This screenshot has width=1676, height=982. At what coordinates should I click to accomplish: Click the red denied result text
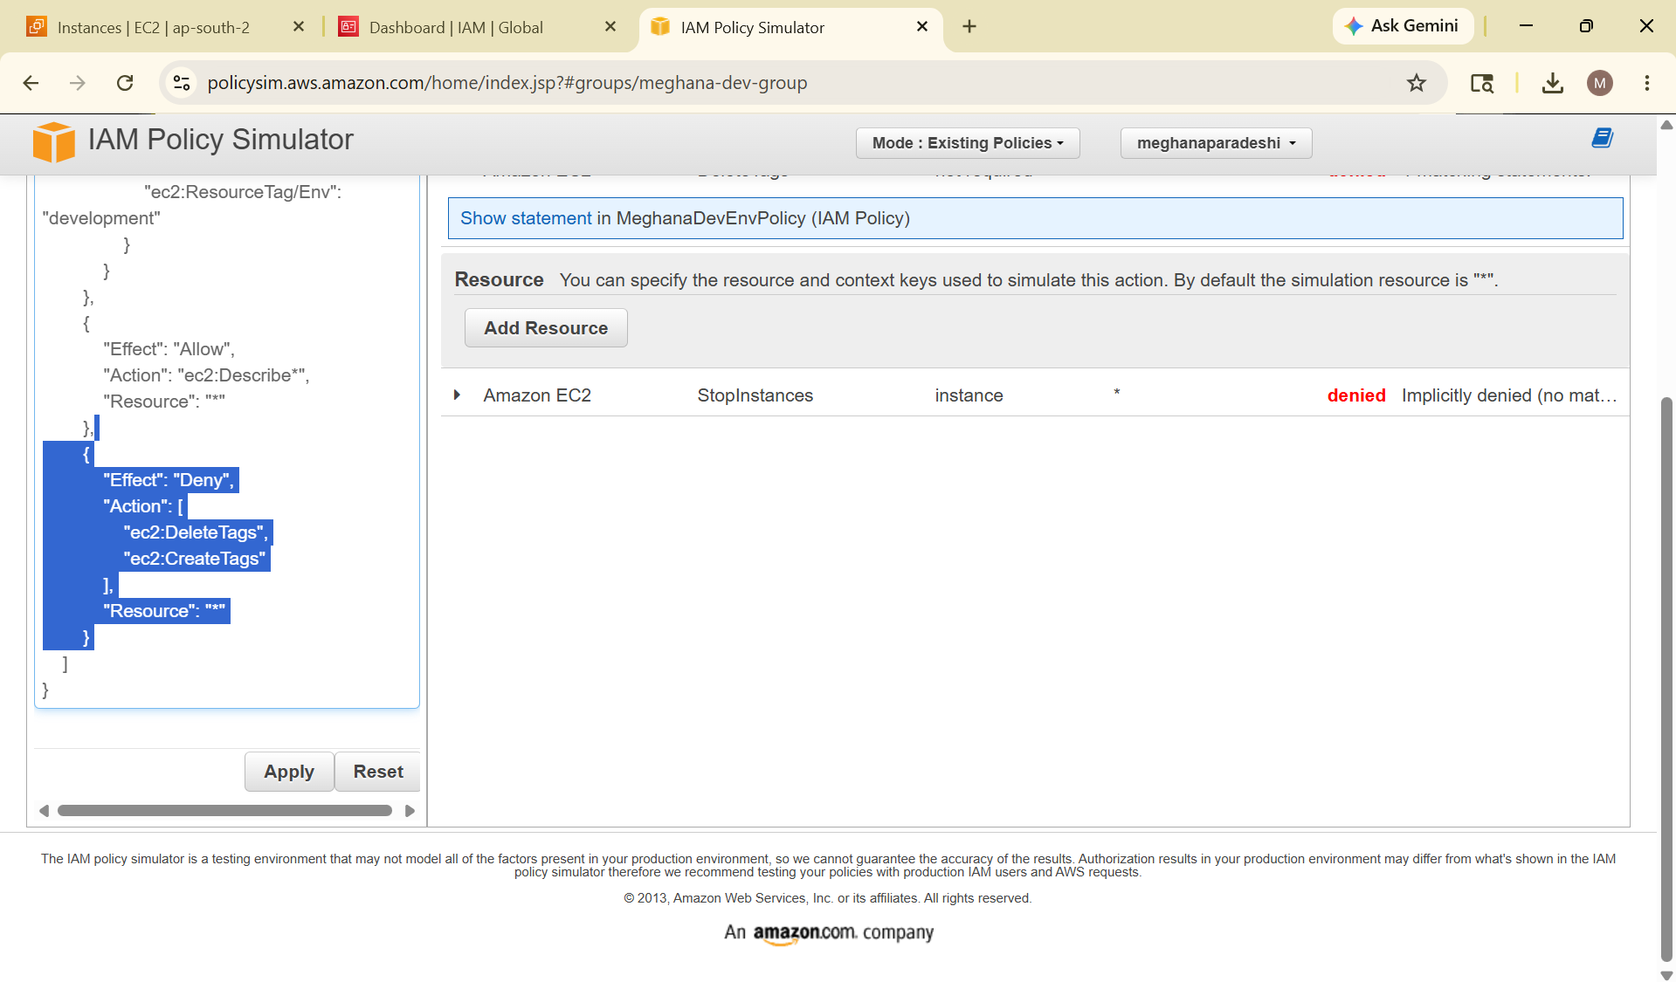coord(1356,395)
